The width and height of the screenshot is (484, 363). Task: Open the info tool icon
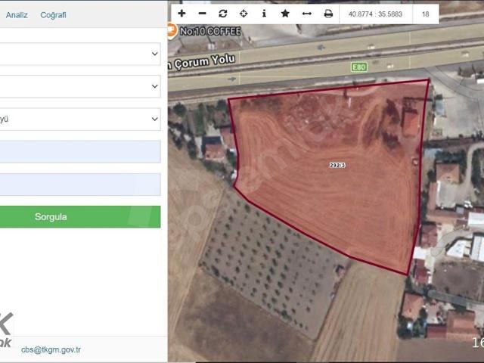(264, 14)
